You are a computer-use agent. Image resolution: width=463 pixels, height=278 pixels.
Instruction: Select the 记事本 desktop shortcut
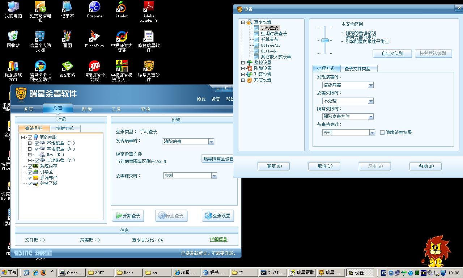[67, 10]
